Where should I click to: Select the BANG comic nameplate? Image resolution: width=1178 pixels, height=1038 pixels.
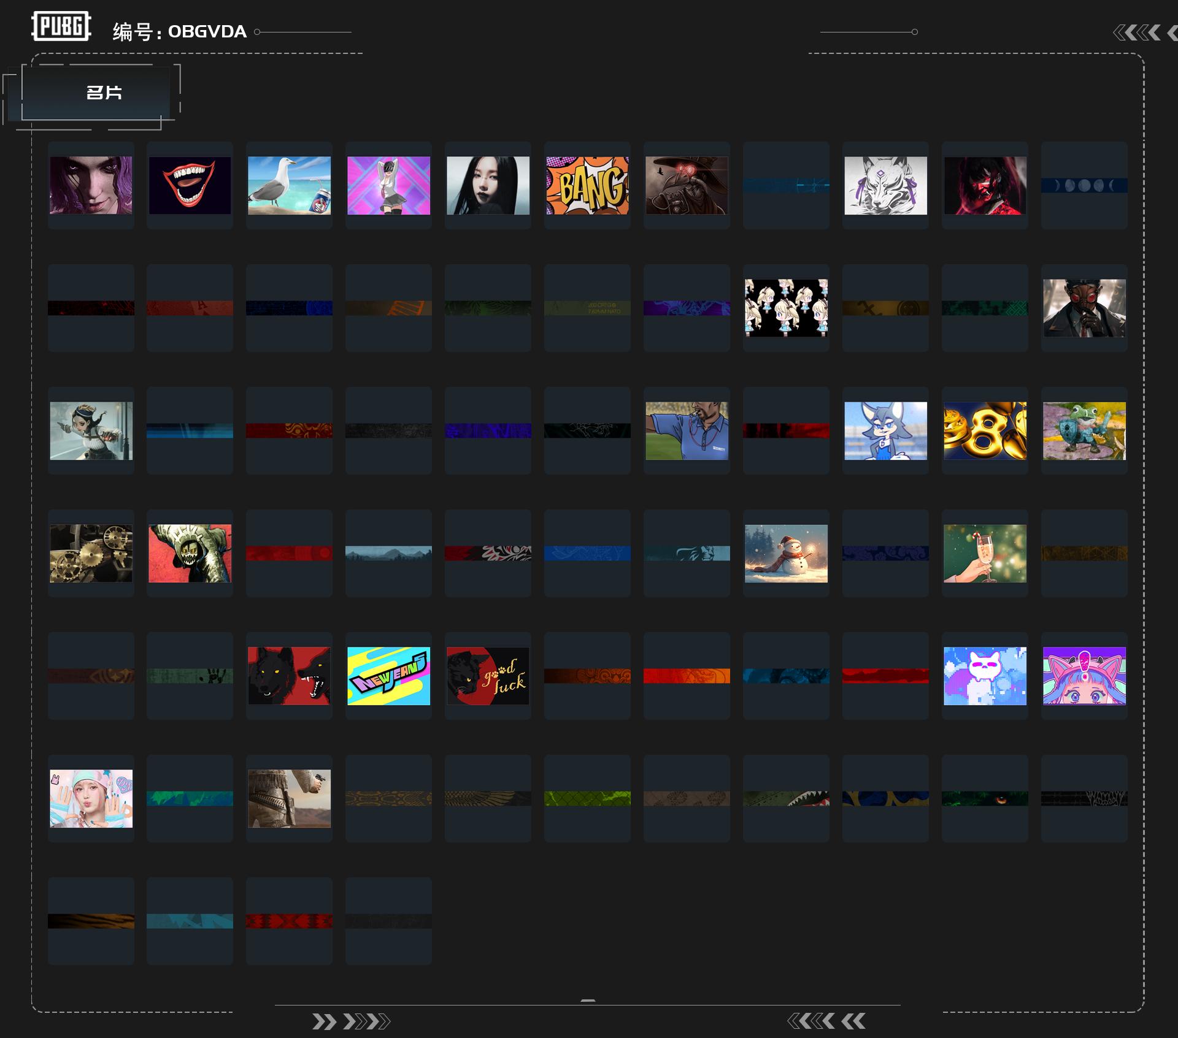pos(587,185)
